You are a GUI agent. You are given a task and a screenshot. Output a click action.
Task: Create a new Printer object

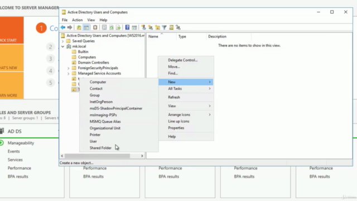pos(119,135)
